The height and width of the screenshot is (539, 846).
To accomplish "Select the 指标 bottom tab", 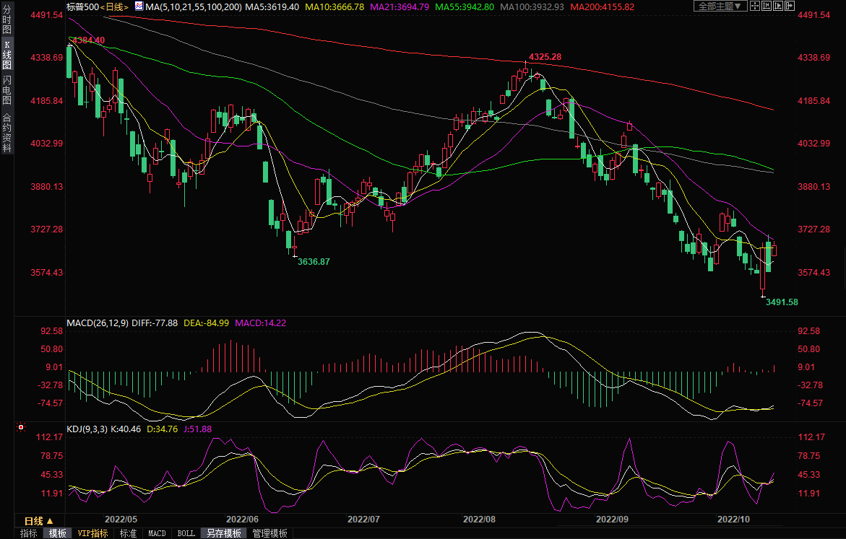I will tap(29, 533).
